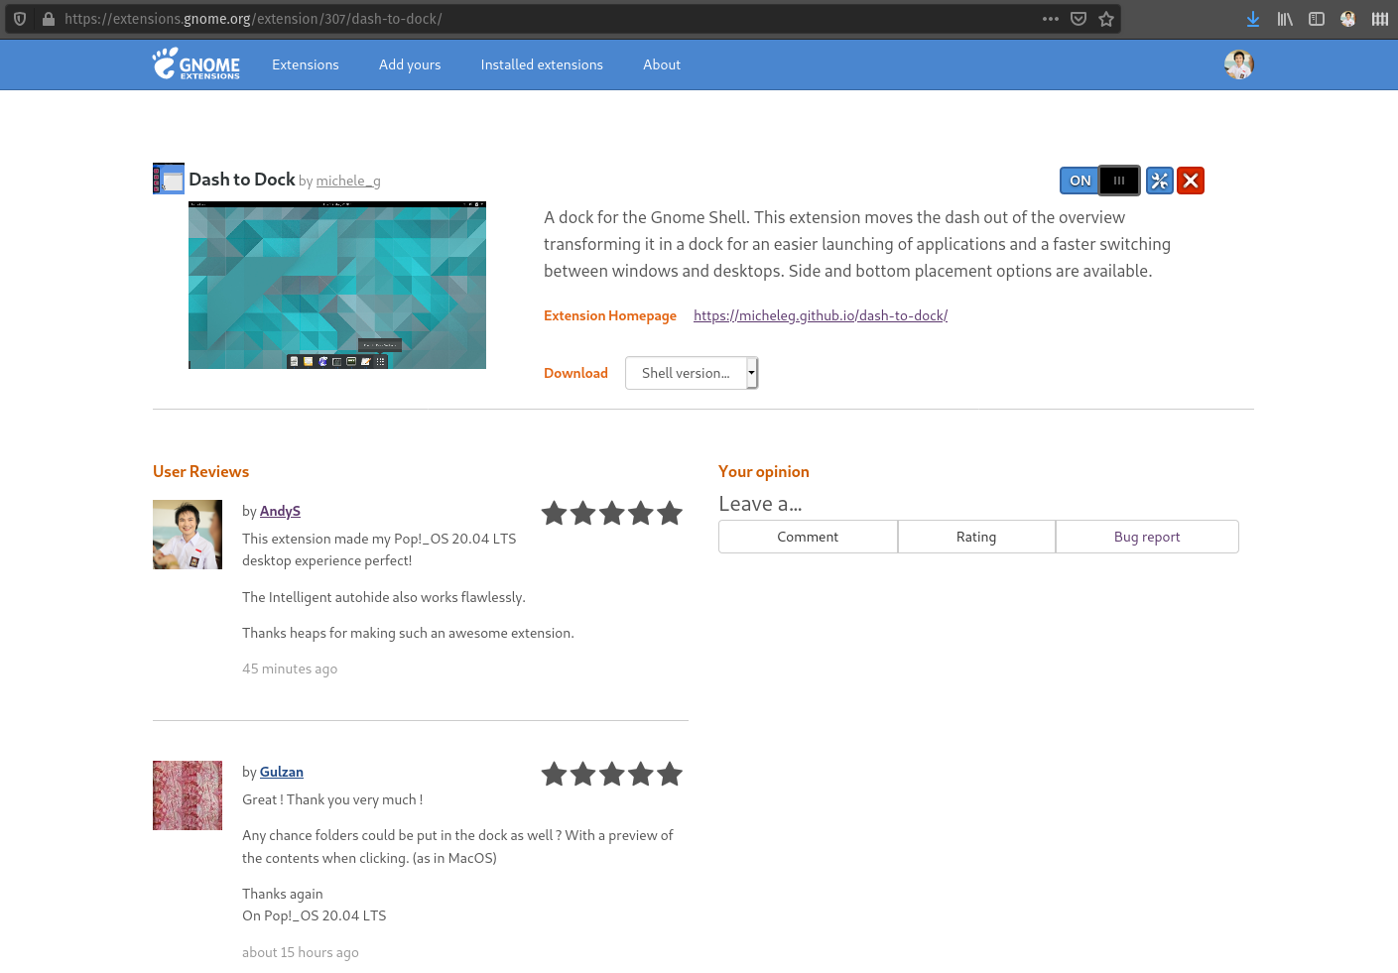Open extension settings wrench icon
Viewport: 1398px width, 973px height.
pos(1160,181)
